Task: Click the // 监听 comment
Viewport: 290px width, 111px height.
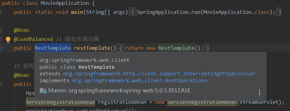Action: 24,66
